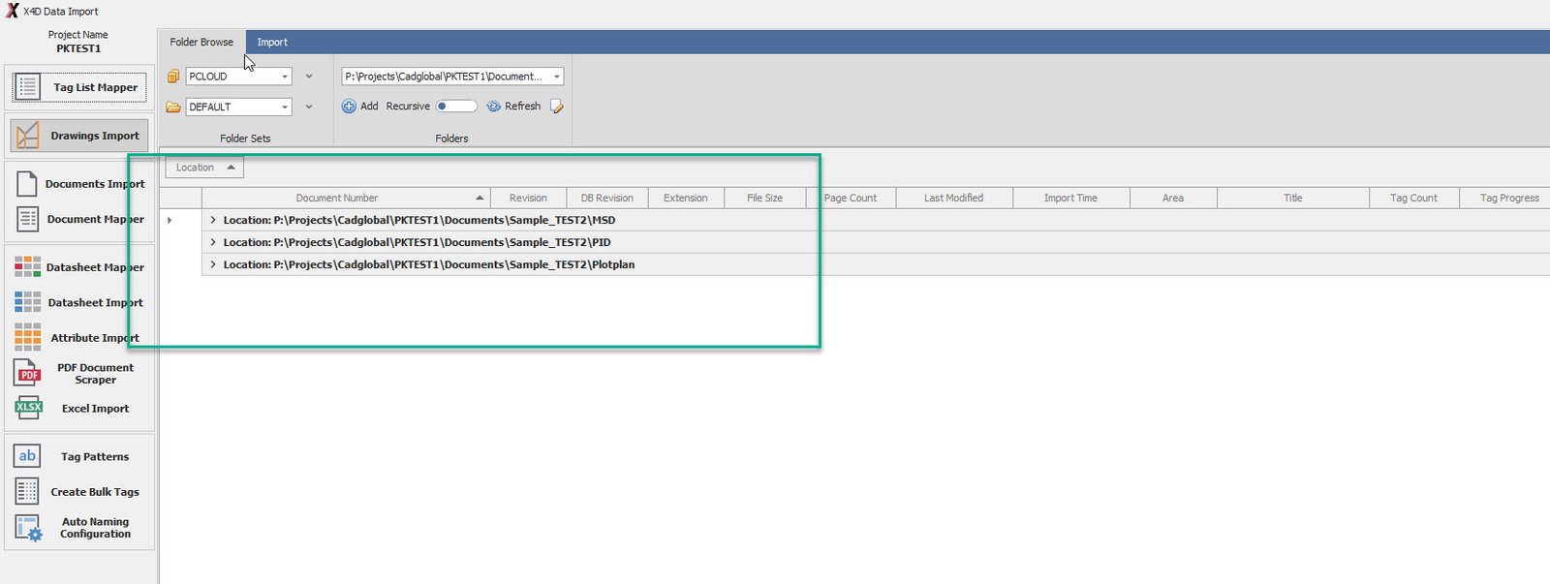Open the DEFAULT folder set dropdown

pyautogui.click(x=285, y=108)
